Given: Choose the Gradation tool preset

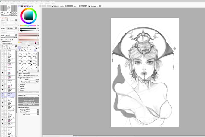Looking at the screenshot, I should point(30,61).
